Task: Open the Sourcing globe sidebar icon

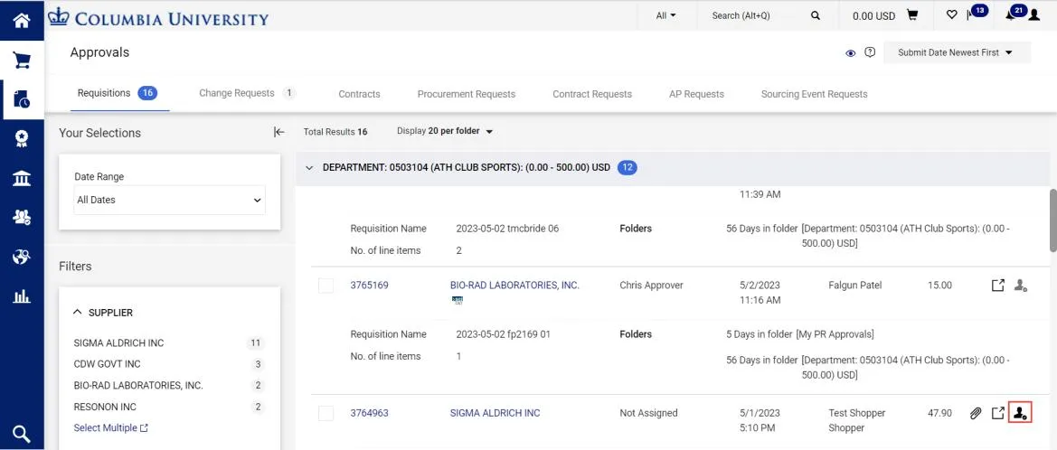Action: [22, 256]
